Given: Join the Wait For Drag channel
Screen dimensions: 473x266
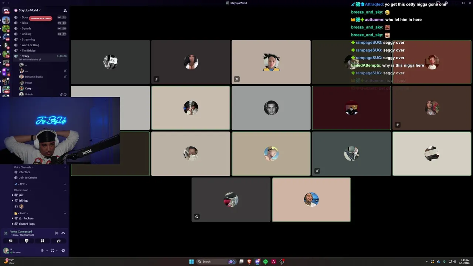Looking at the screenshot, I should tap(41, 45).
